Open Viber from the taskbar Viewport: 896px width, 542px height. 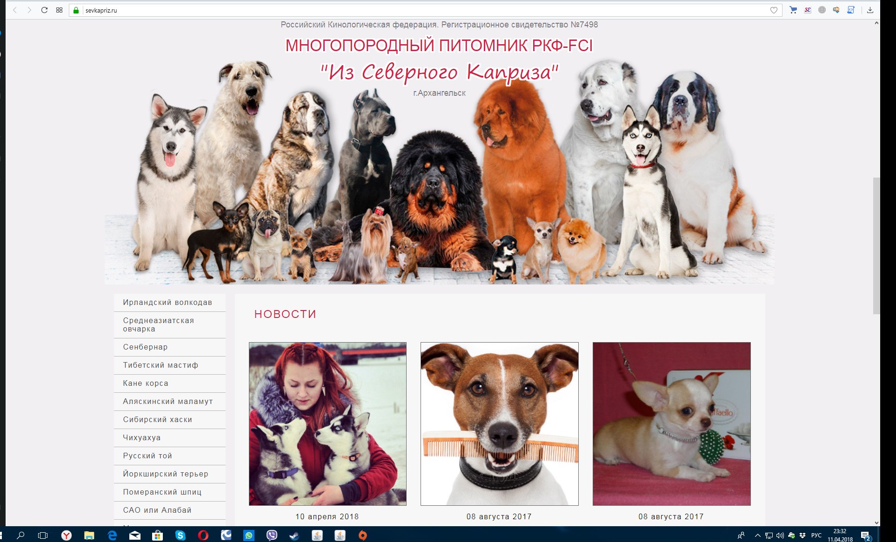(x=272, y=535)
